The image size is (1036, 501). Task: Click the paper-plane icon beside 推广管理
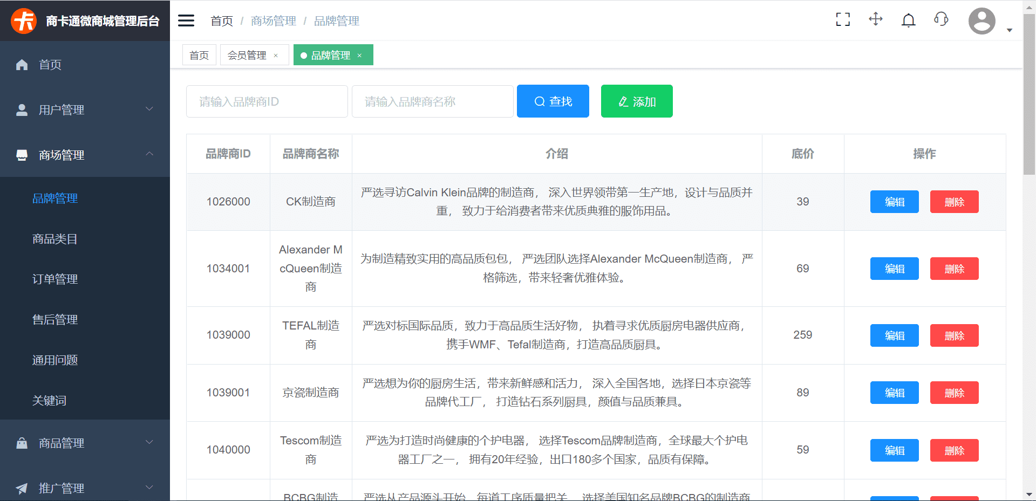[x=22, y=488]
